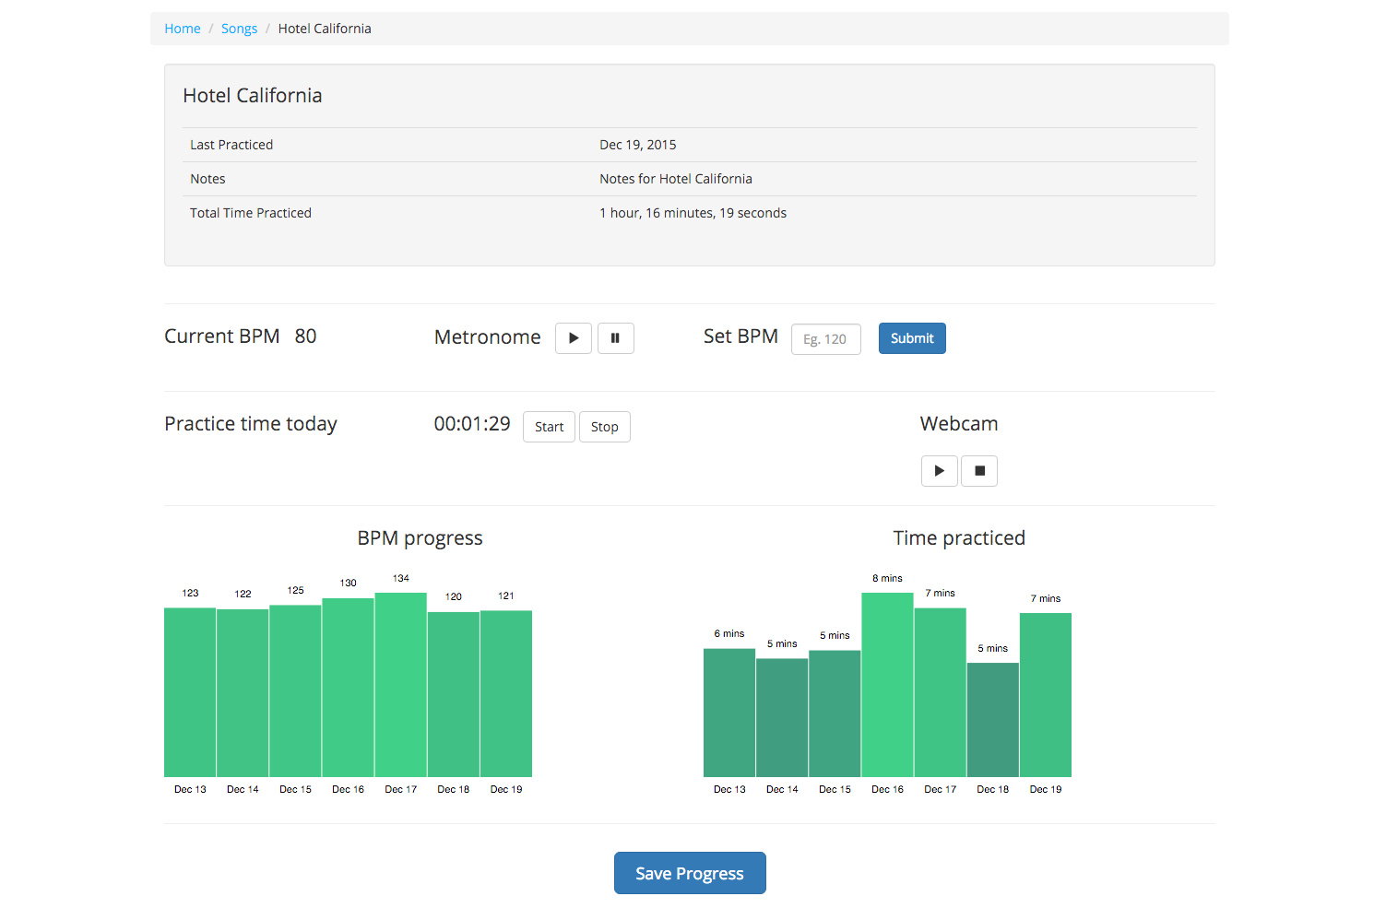This screenshot has height=908, width=1374.
Task: Click the Webcam heading
Action: (x=959, y=424)
